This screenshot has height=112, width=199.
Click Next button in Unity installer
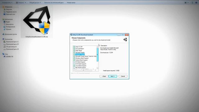pos(113,76)
